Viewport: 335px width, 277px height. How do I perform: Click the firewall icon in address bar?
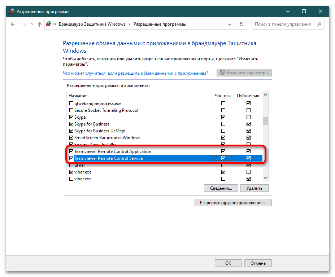coord(49,25)
